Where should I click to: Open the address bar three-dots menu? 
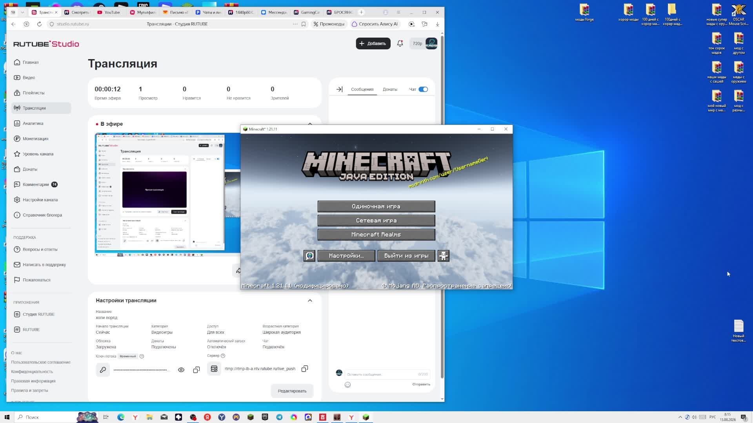tap(295, 24)
